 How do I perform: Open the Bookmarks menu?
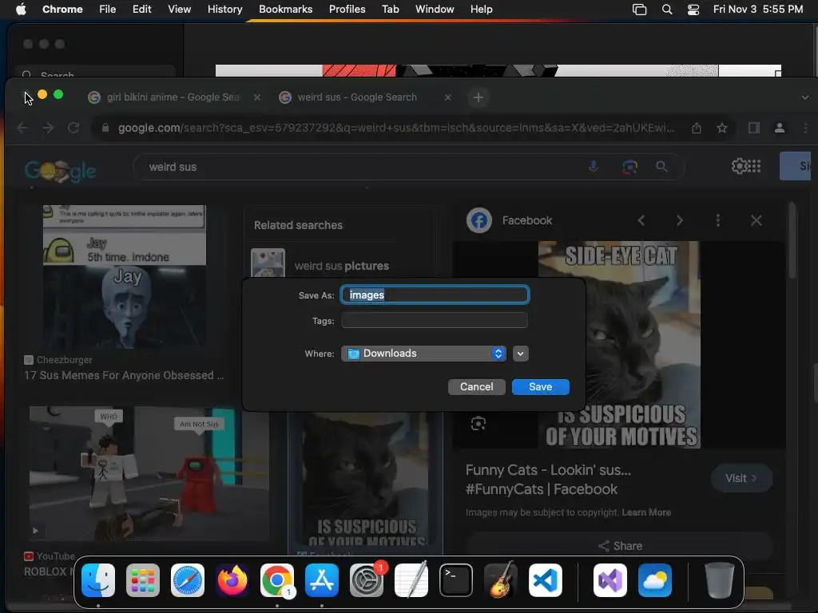coord(285,10)
